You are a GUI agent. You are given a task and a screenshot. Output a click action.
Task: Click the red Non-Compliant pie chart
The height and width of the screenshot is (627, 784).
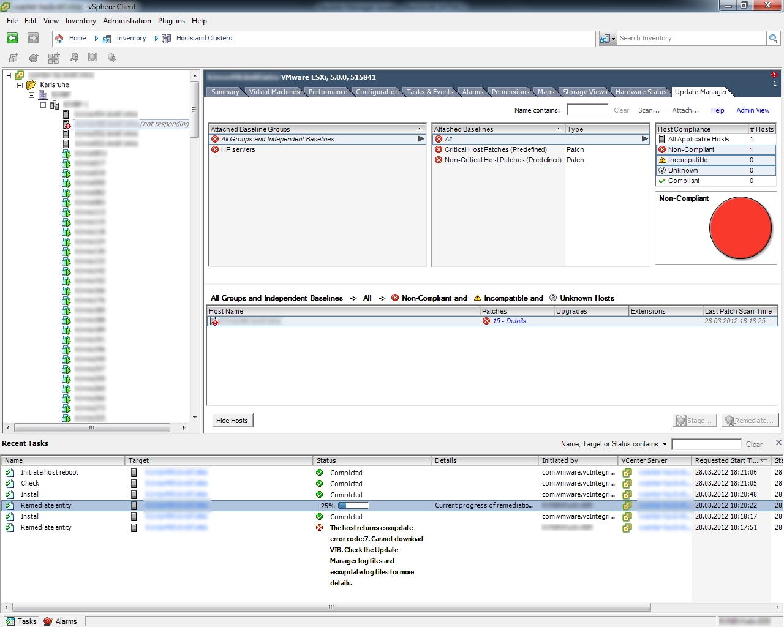tap(740, 228)
